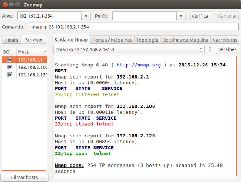
Task: Click the OS icon for host 192.168.2.120
Action: coord(9,74)
